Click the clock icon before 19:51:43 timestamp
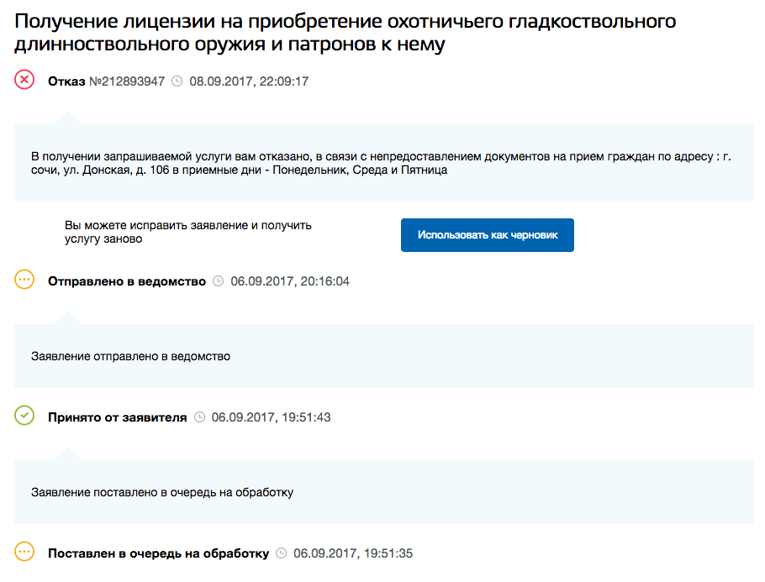The width and height of the screenshot is (765, 582). point(199,417)
